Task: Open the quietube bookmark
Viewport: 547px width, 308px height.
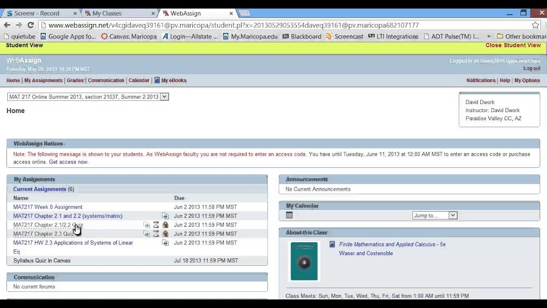Action: [x=20, y=37]
